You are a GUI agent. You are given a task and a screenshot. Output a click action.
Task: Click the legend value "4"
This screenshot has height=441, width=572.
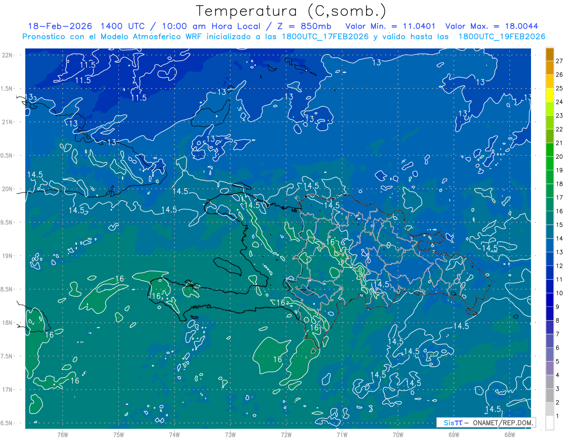coord(558,375)
